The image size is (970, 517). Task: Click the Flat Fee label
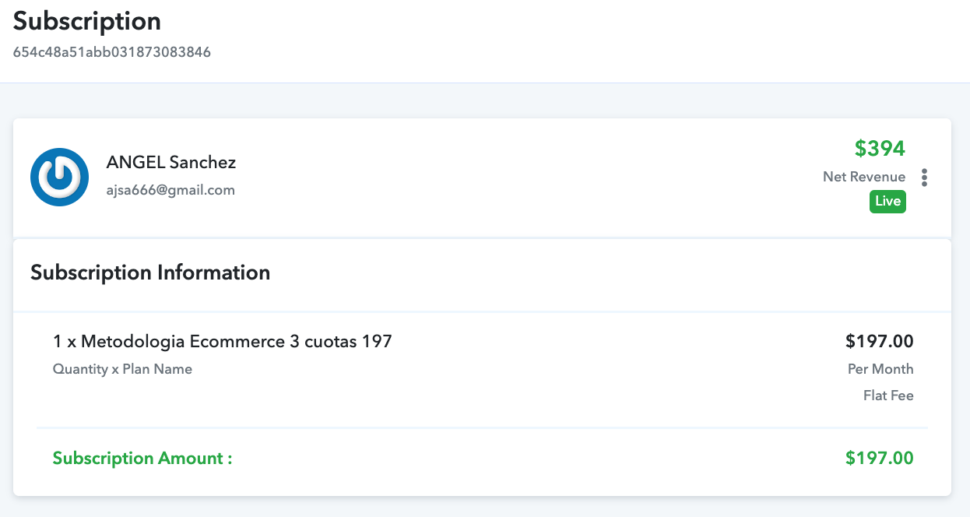coord(888,396)
